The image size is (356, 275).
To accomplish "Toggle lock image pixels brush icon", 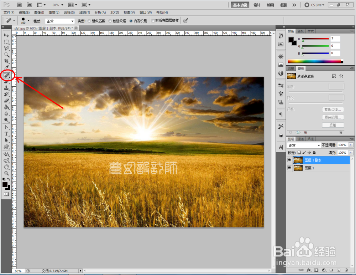I will click(x=304, y=152).
